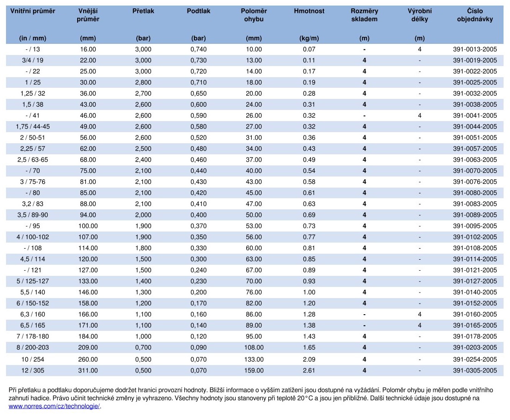Click the Poloměr ohybu column header
The height and width of the screenshot is (420, 510).
tap(254, 15)
